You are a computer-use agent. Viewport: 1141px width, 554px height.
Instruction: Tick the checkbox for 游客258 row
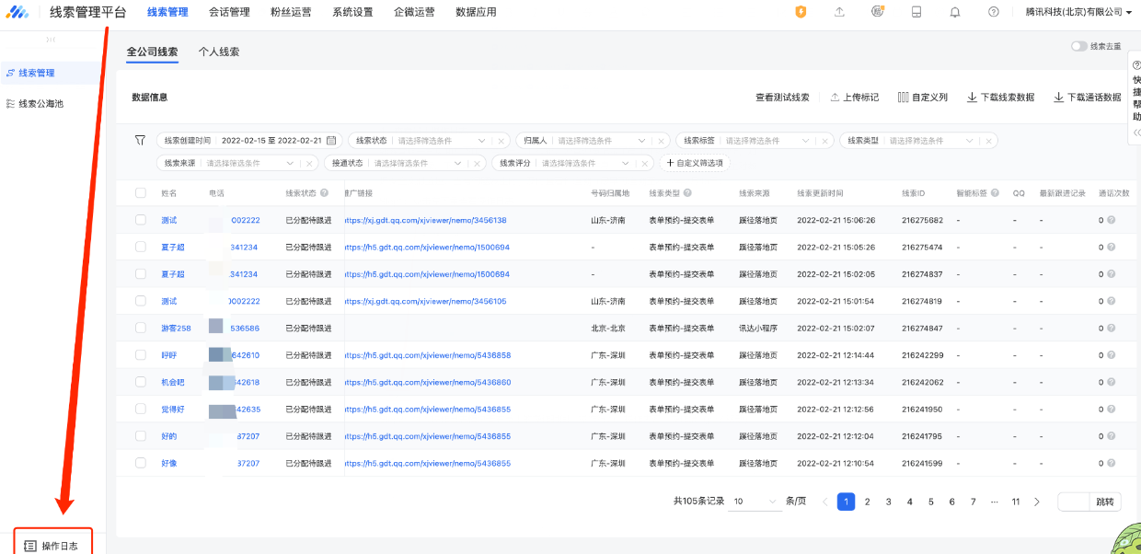141,329
